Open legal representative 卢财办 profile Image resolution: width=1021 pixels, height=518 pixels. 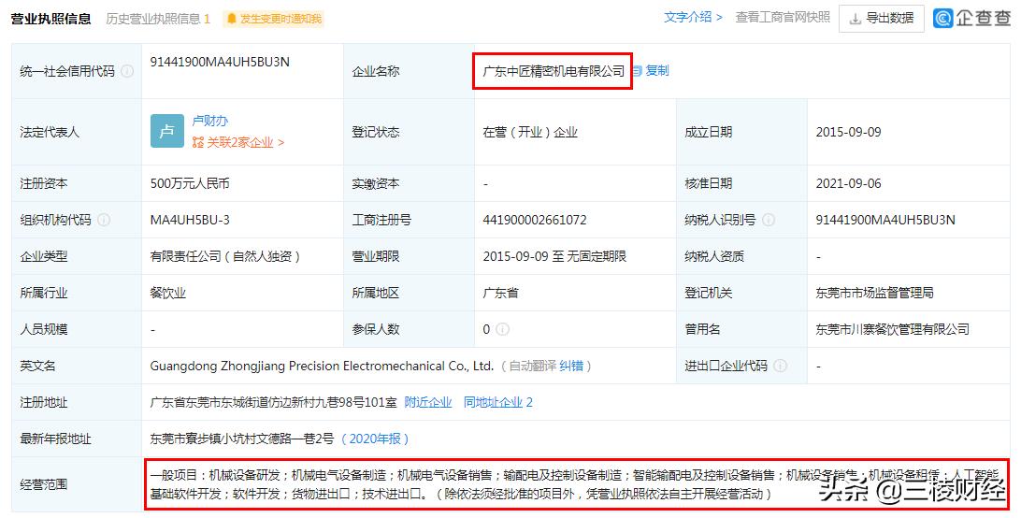point(209,122)
